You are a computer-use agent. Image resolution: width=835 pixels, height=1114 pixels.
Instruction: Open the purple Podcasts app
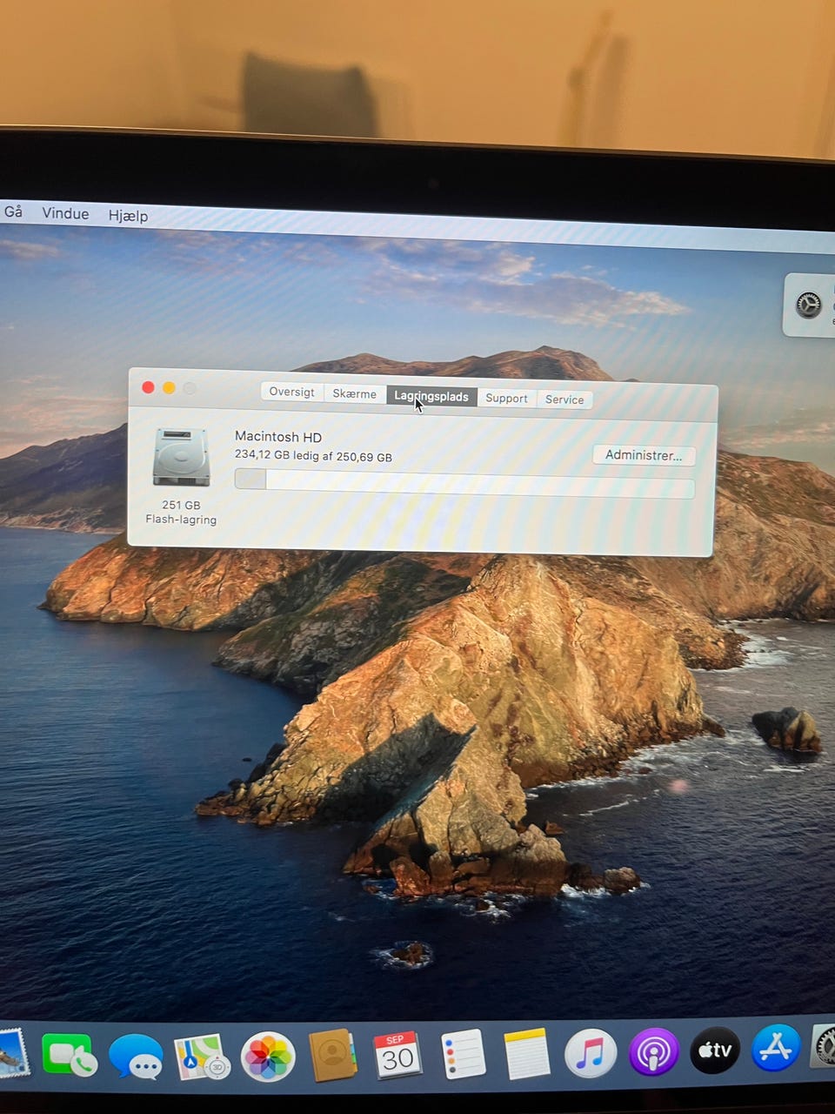click(x=653, y=1051)
